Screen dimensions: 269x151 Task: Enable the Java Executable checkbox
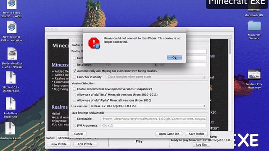74,119
